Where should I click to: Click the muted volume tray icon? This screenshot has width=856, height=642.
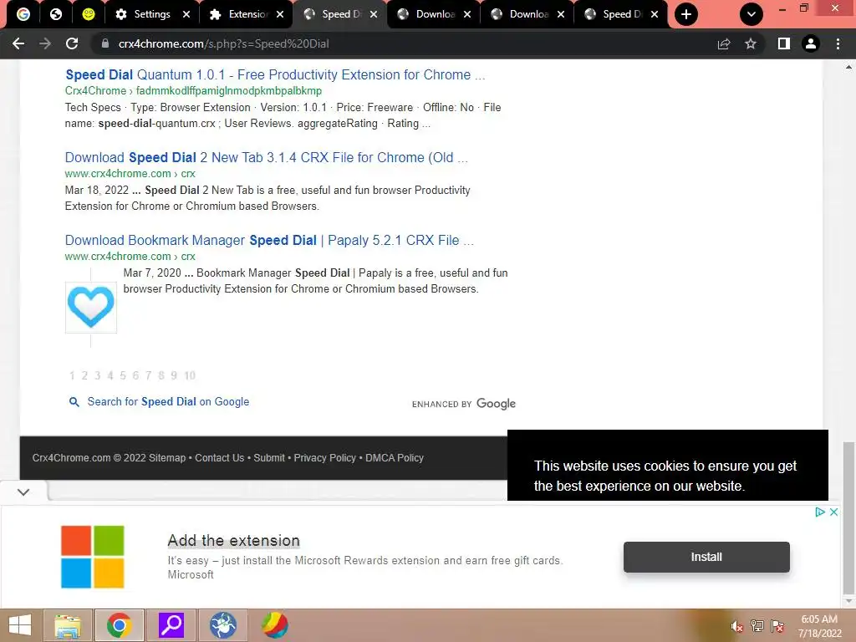click(x=736, y=626)
